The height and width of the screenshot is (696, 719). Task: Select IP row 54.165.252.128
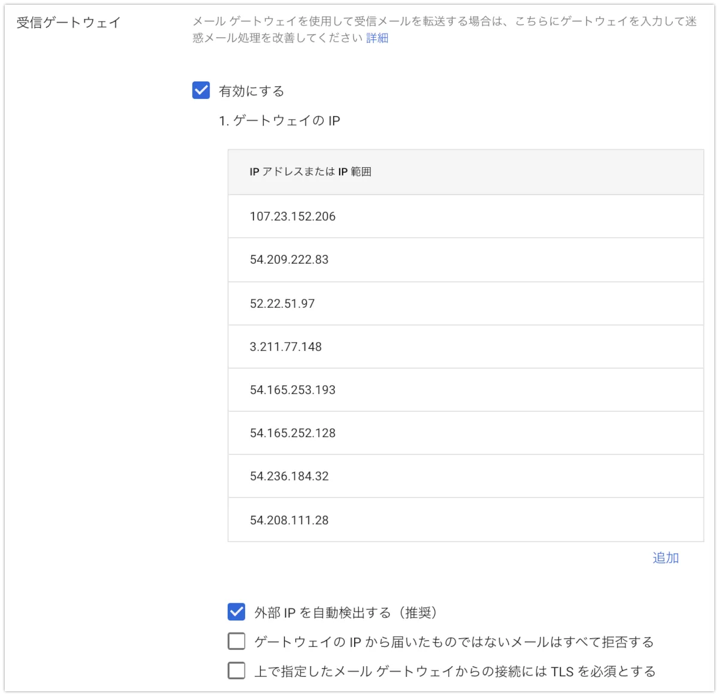(x=292, y=433)
